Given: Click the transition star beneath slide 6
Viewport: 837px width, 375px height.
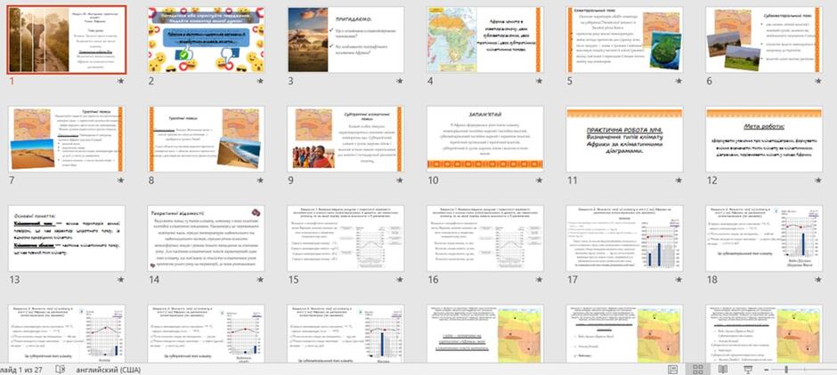Looking at the screenshot, I should [817, 81].
